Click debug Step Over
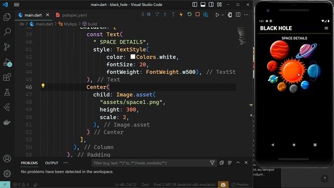The height and width of the screenshot is (188, 334). point(157,15)
